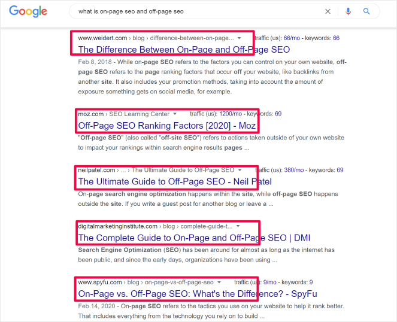Click the 'Feb 14, 2020' snippet date
Viewport: 397px width, 322px height.
(97, 306)
